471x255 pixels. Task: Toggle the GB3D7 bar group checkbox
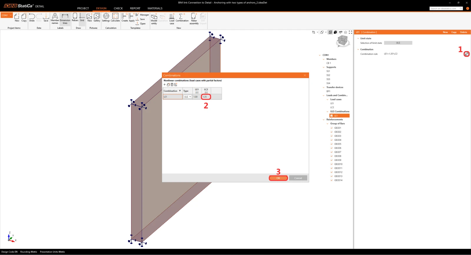(331, 152)
